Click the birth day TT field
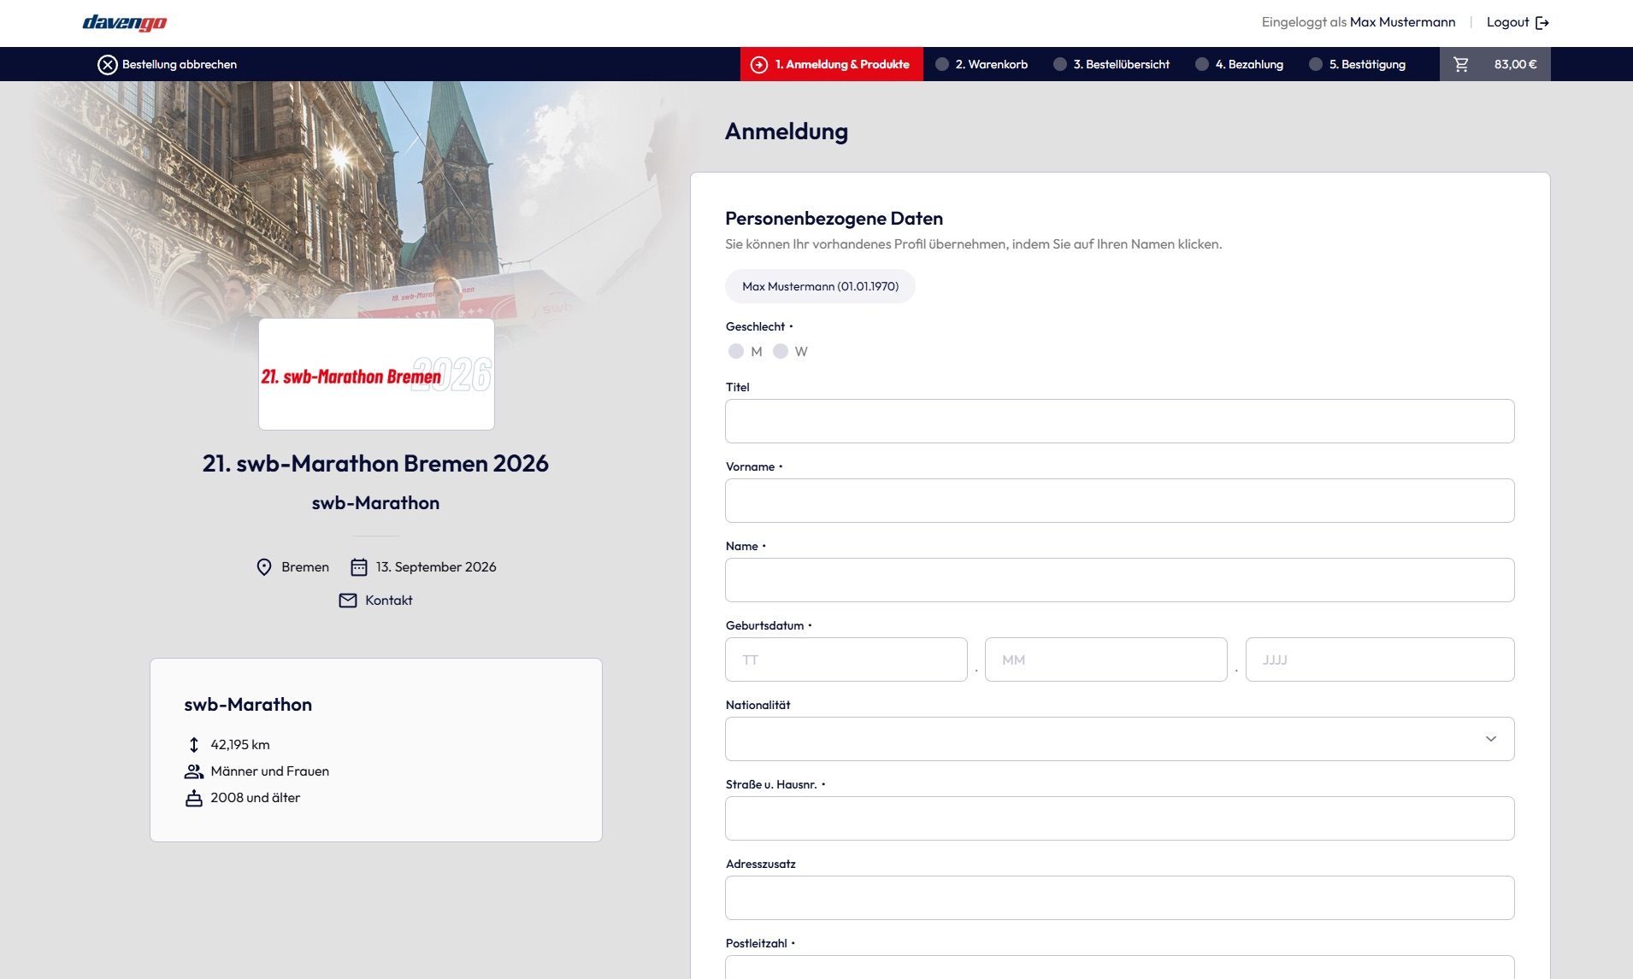 coord(846,660)
